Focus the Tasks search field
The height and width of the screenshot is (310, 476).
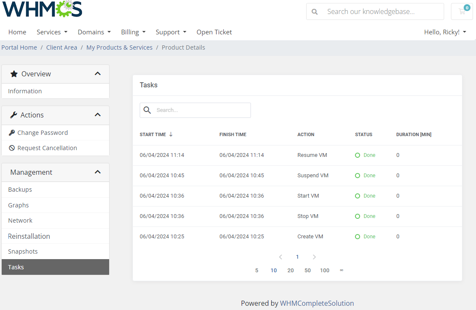(x=195, y=110)
